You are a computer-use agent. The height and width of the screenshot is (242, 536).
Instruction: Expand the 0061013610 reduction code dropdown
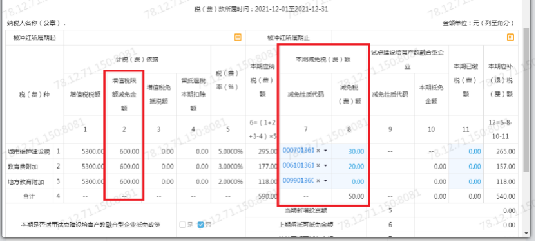325,166
